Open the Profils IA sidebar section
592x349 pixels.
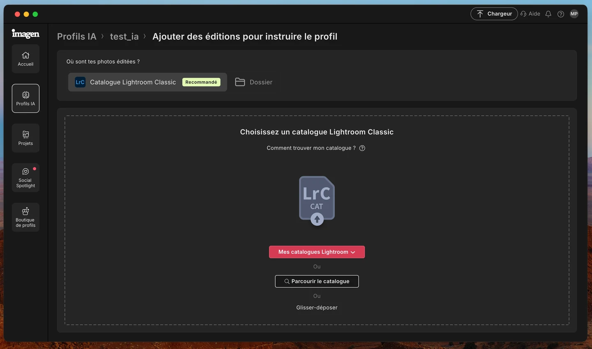[25, 99]
